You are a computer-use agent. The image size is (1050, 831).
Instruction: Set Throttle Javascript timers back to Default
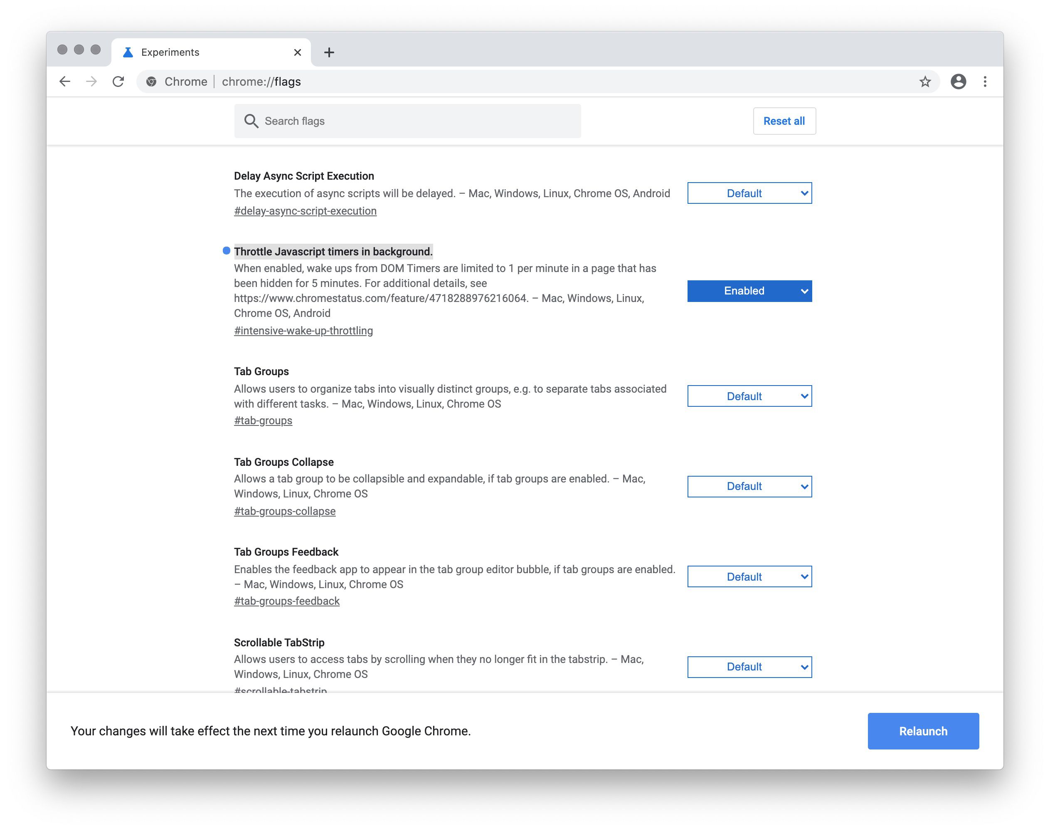(x=749, y=290)
